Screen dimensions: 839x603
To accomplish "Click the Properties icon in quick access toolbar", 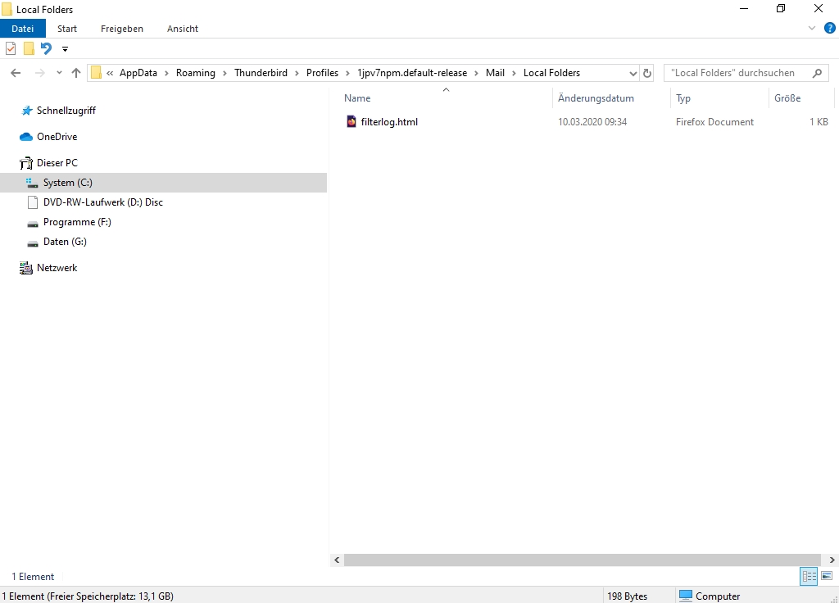I will [x=11, y=48].
